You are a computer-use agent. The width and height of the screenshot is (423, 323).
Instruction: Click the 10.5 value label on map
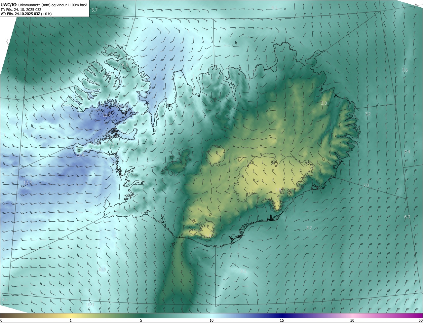coord(102,270)
